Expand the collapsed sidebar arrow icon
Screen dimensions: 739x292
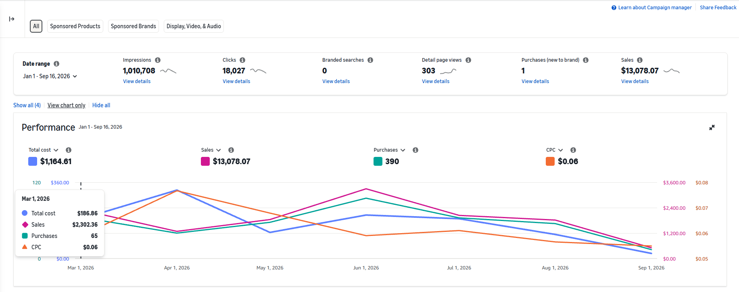click(x=12, y=19)
